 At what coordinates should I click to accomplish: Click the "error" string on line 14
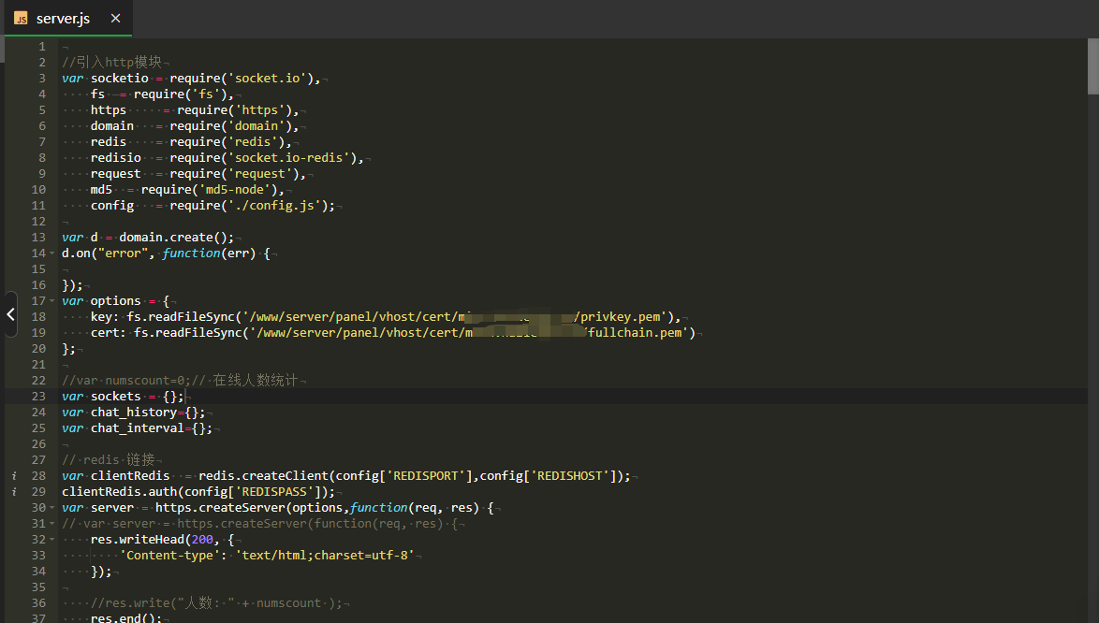[123, 254]
